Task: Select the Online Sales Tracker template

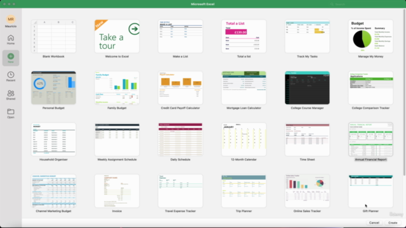Action: pos(307,191)
